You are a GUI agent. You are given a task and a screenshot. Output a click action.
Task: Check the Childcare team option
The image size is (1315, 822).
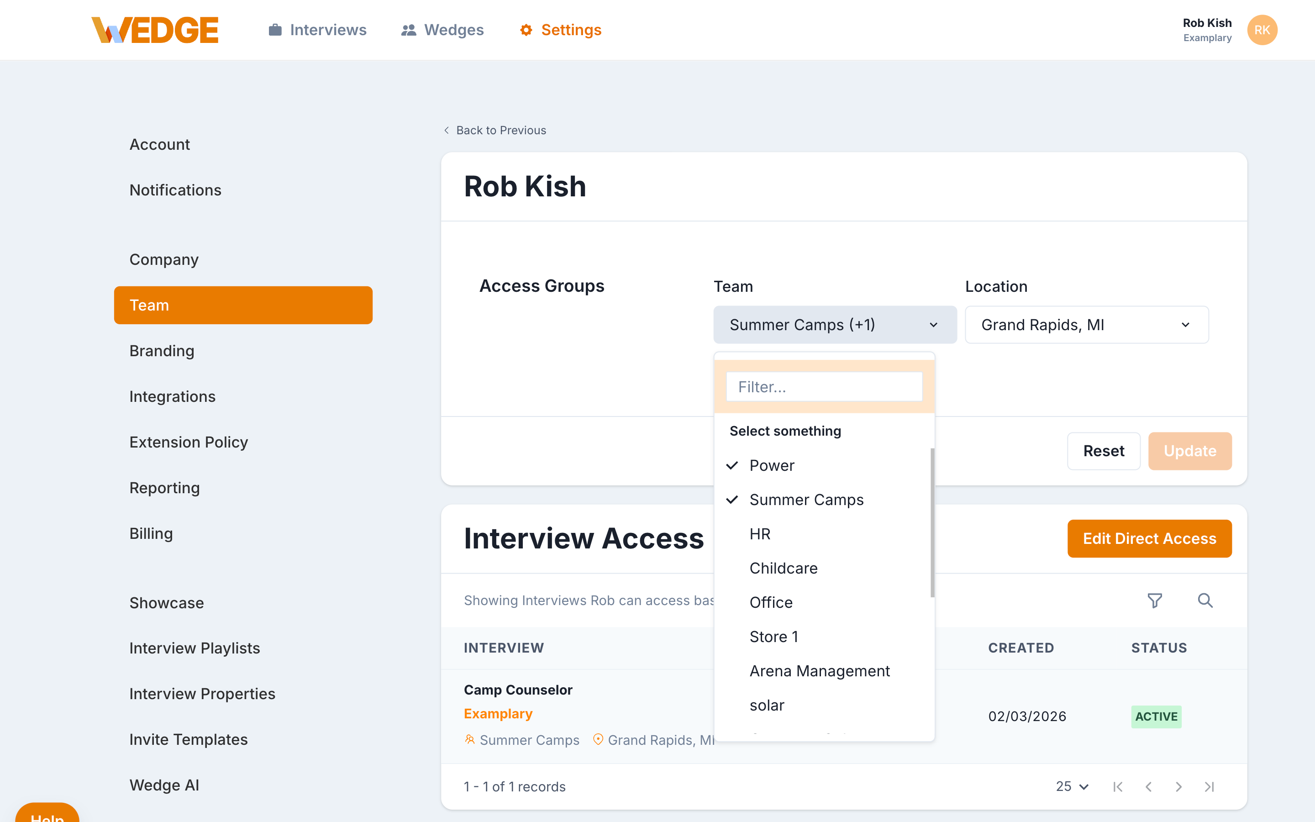(783, 568)
